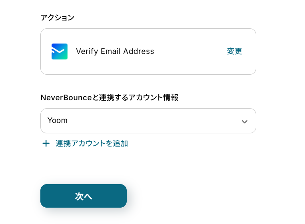Click the word NeverBounce in the account heading

point(66,97)
